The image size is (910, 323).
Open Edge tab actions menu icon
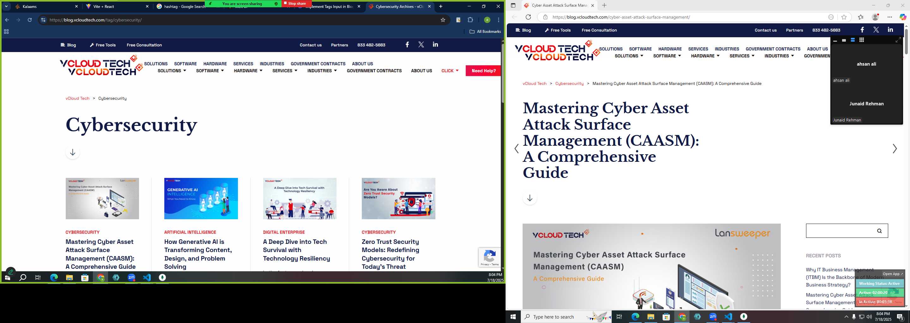pyautogui.click(x=513, y=5)
